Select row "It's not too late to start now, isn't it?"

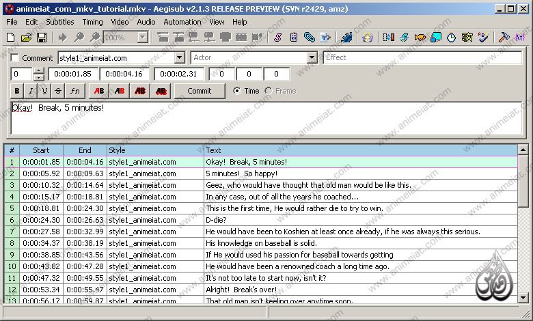pyautogui.click(x=261, y=278)
